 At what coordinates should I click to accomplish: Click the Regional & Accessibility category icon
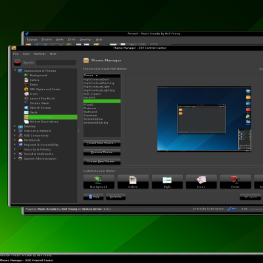click(20, 145)
